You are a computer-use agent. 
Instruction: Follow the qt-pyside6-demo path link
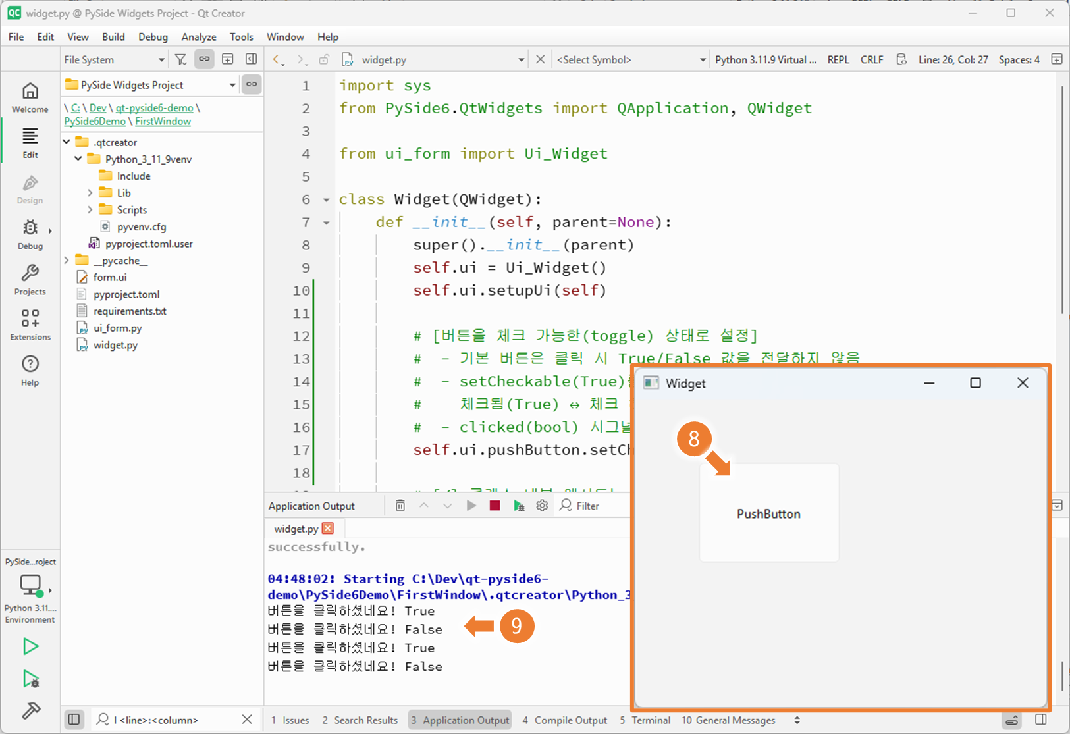154,108
